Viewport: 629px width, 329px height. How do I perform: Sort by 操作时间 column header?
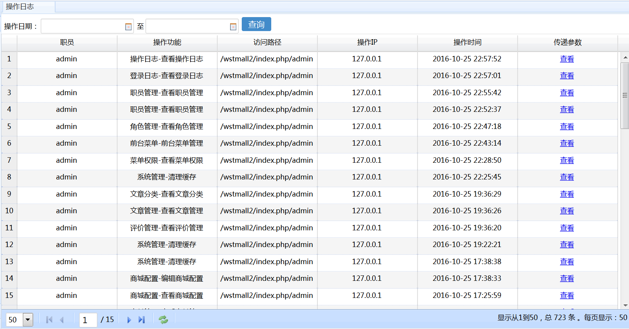pyautogui.click(x=468, y=43)
